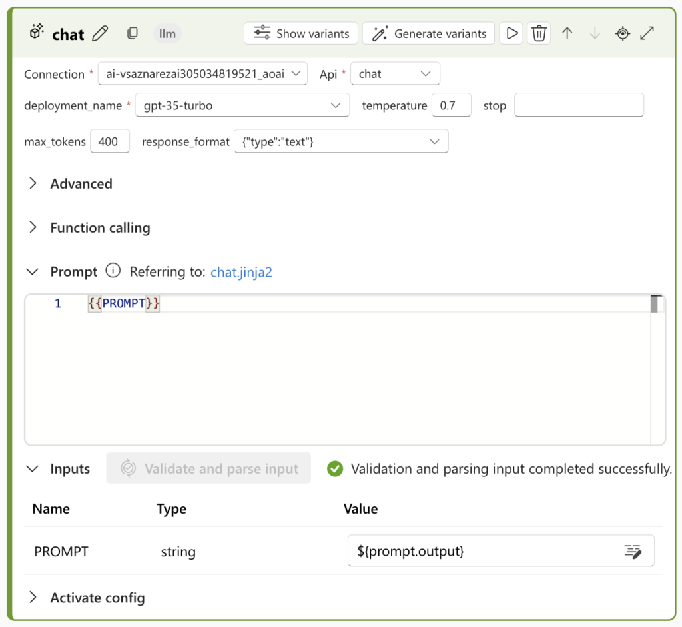Expand the Function calling section
682x627 pixels.
[x=32, y=227]
